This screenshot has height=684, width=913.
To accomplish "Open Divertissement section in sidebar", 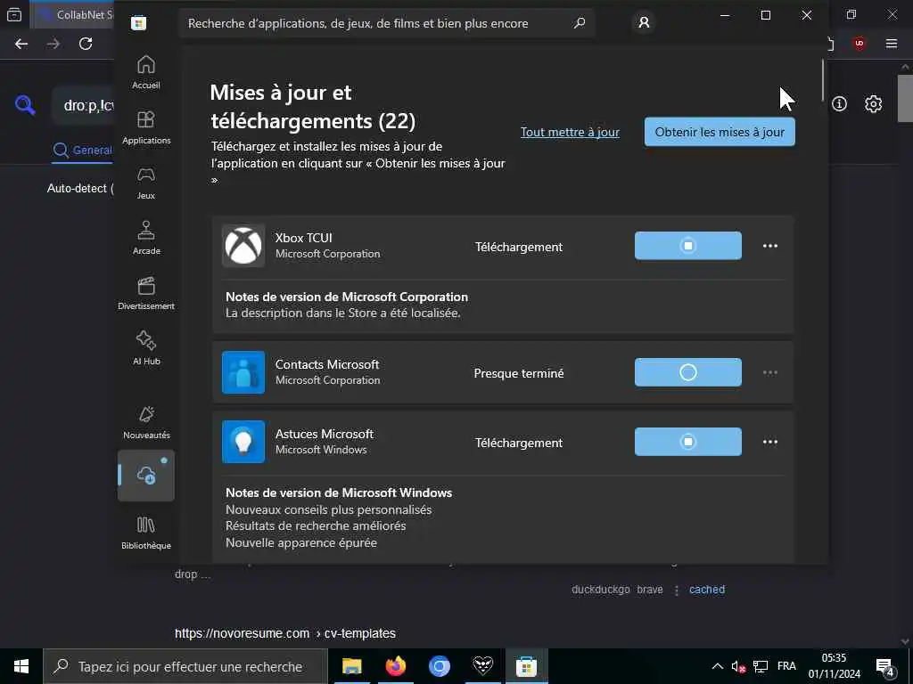I will 146,294.
